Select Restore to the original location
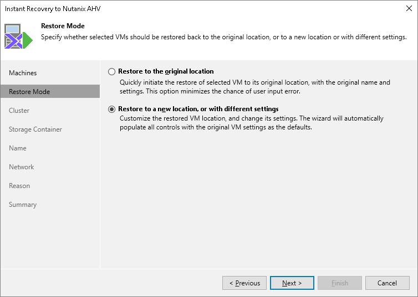The width and height of the screenshot is (418, 297). (x=112, y=71)
